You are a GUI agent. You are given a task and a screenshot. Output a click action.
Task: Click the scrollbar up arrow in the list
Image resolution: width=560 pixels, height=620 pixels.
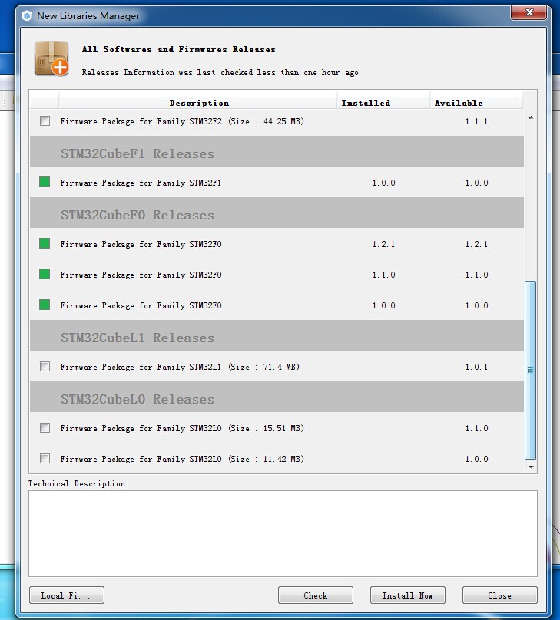pyautogui.click(x=531, y=117)
